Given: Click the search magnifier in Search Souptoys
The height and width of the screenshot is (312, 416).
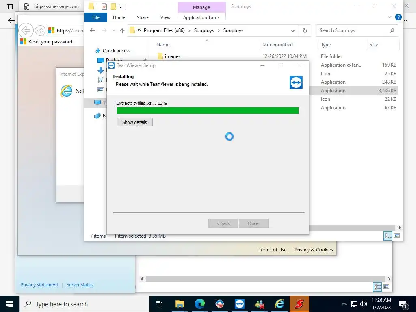Looking at the screenshot, I should pos(392,30).
